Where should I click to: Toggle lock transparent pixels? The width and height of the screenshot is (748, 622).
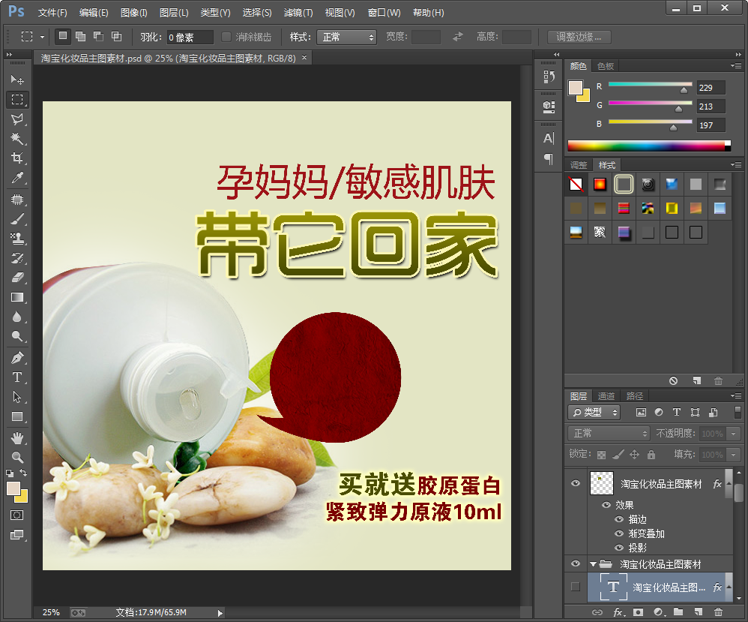pyautogui.click(x=602, y=455)
